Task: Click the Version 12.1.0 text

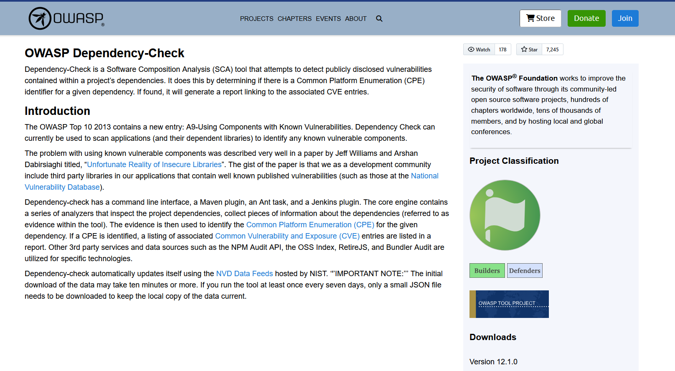Action: [x=493, y=362]
